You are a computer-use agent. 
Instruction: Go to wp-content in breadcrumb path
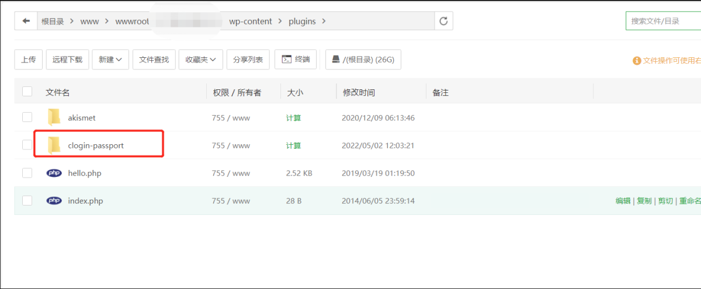click(x=251, y=22)
